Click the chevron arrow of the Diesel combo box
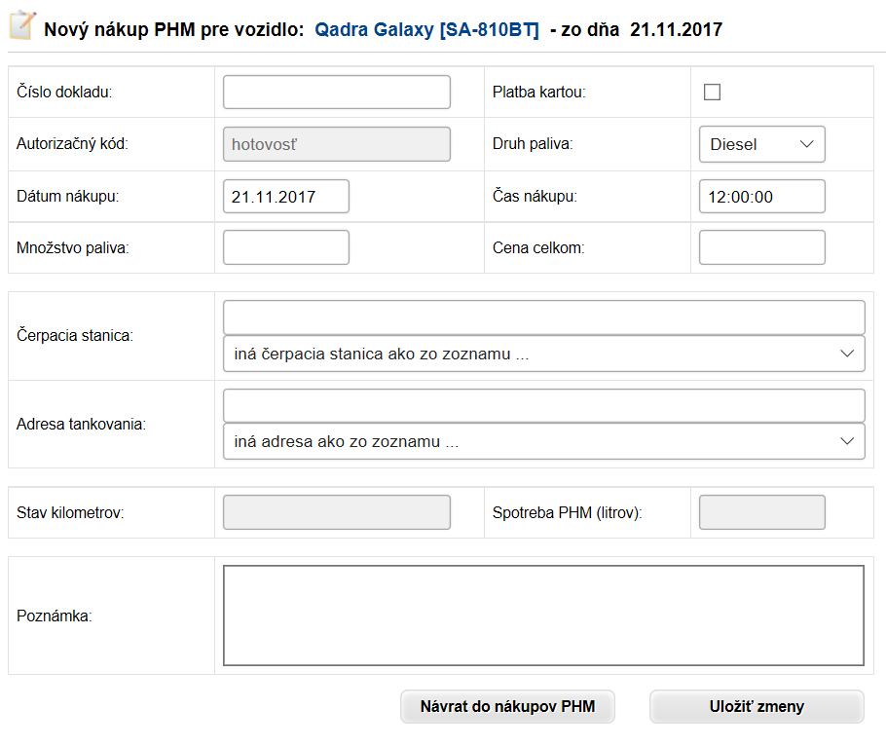The height and width of the screenshot is (747, 886). [x=806, y=144]
